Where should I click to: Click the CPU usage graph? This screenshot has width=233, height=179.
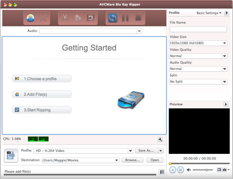(38, 139)
